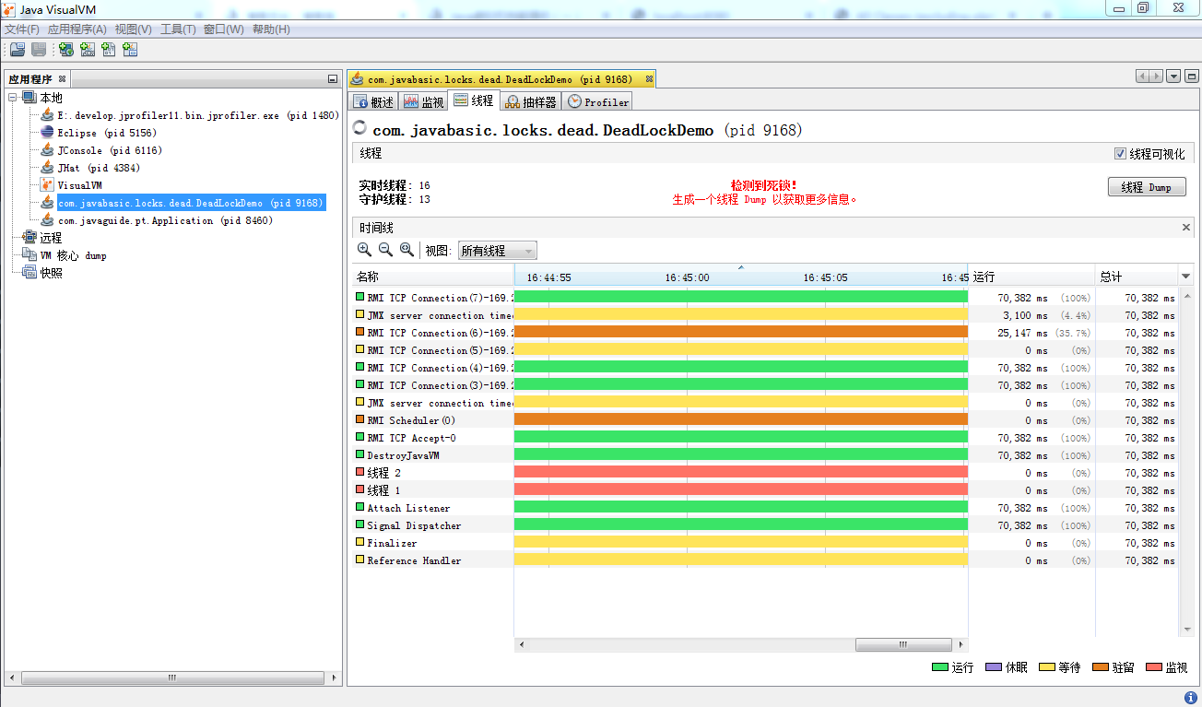Close the 应用程序 panel tab

pyautogui.click(x=62, y=79)
